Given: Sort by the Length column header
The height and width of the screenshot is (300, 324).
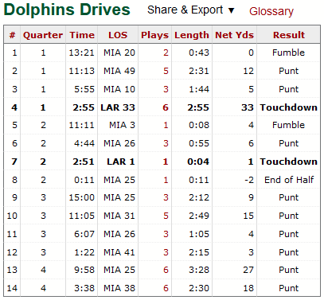Looking at the screenshot, I should pyautogui.click(x=192, y=35).
